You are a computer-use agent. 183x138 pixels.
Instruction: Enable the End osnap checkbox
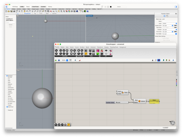coord(7,79)
